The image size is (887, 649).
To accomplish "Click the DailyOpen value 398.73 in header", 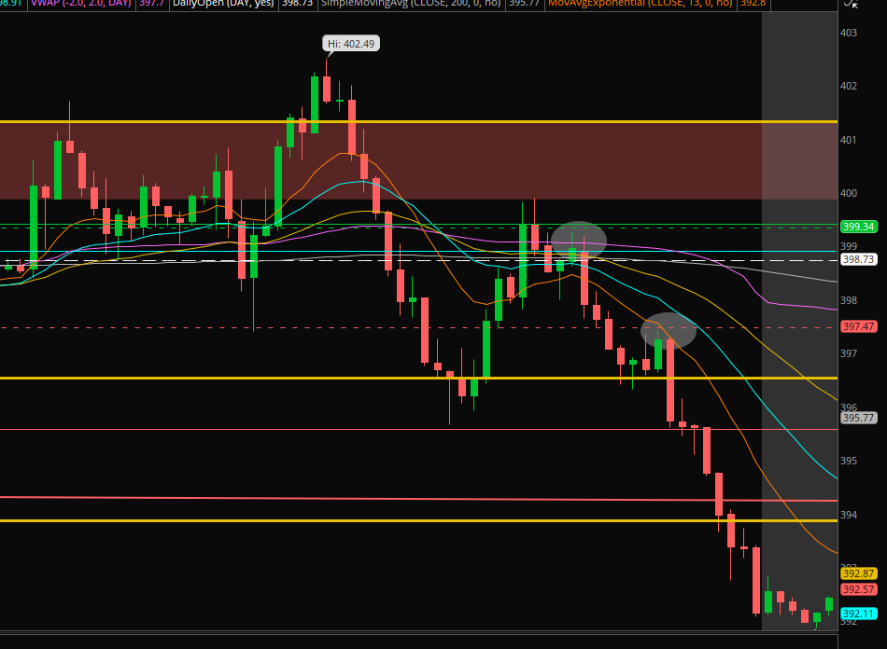I will coord(297,4).
